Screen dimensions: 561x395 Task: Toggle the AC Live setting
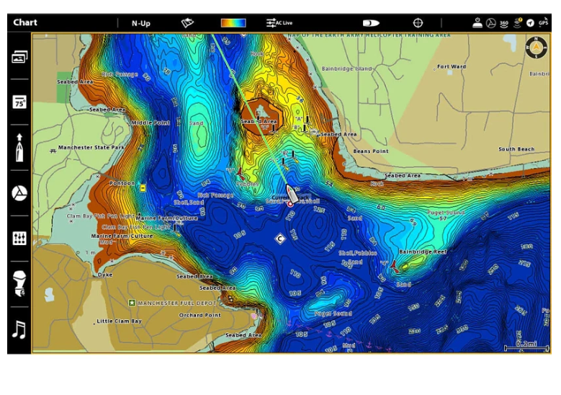point(279,23)
